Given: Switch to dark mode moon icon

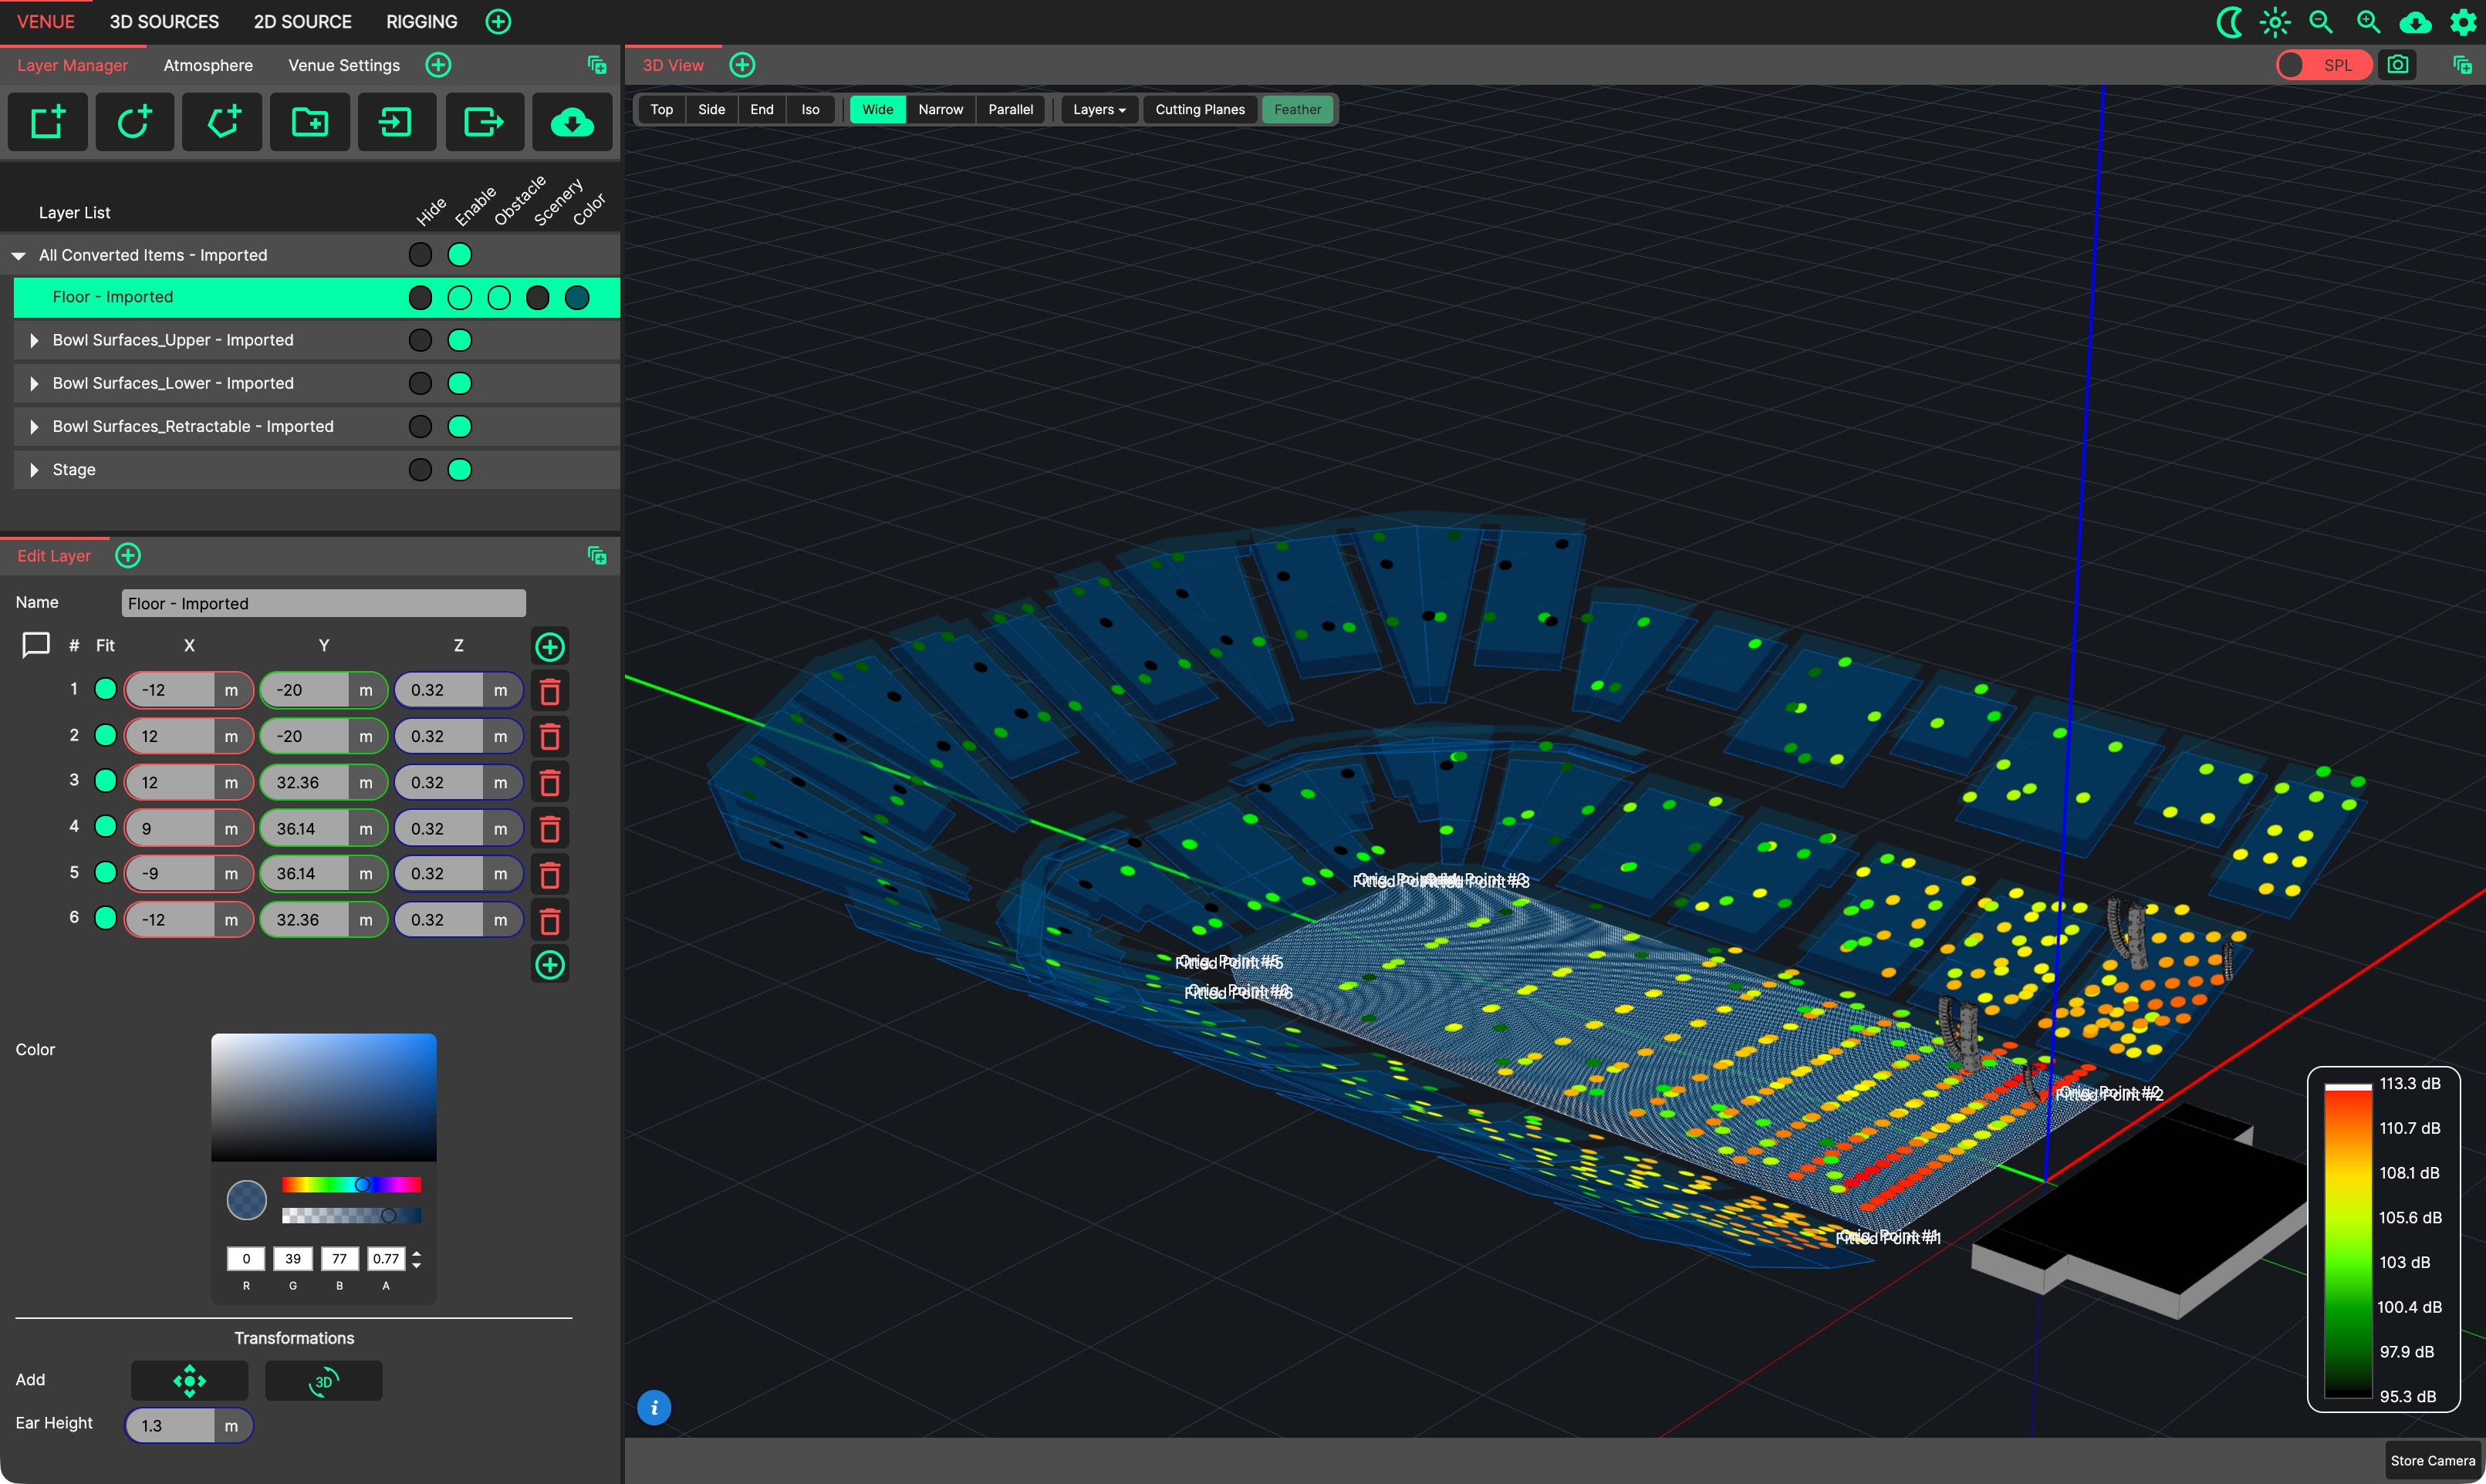Looking at the screenshot, I should pos(2229,22).
